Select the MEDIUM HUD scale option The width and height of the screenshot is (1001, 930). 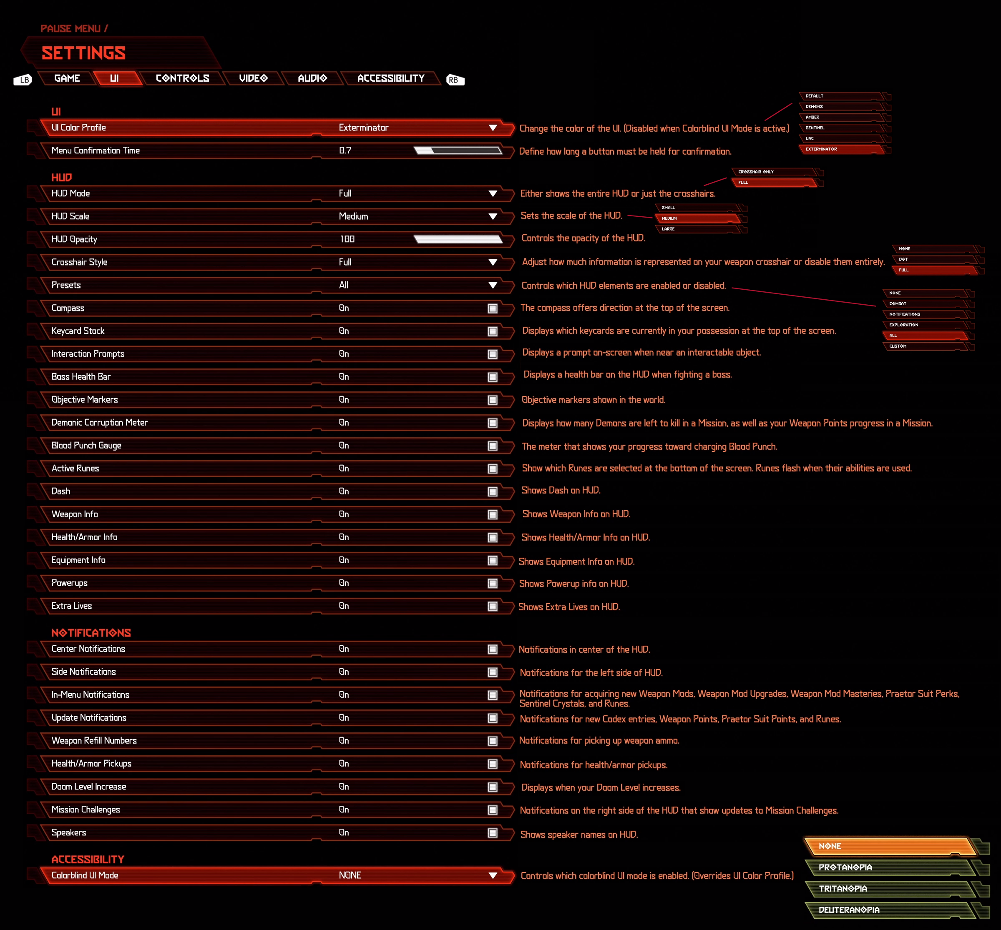pyautogui.click(x=698, y=218)
